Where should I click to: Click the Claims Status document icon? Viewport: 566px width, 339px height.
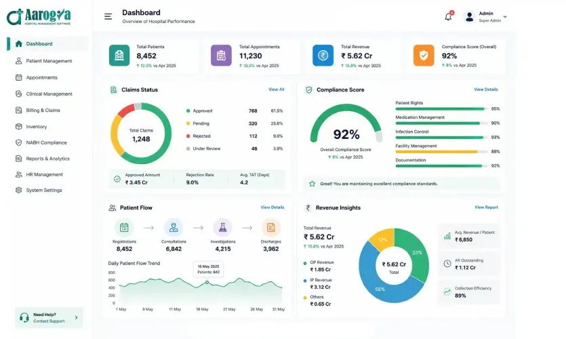[113, 90]
